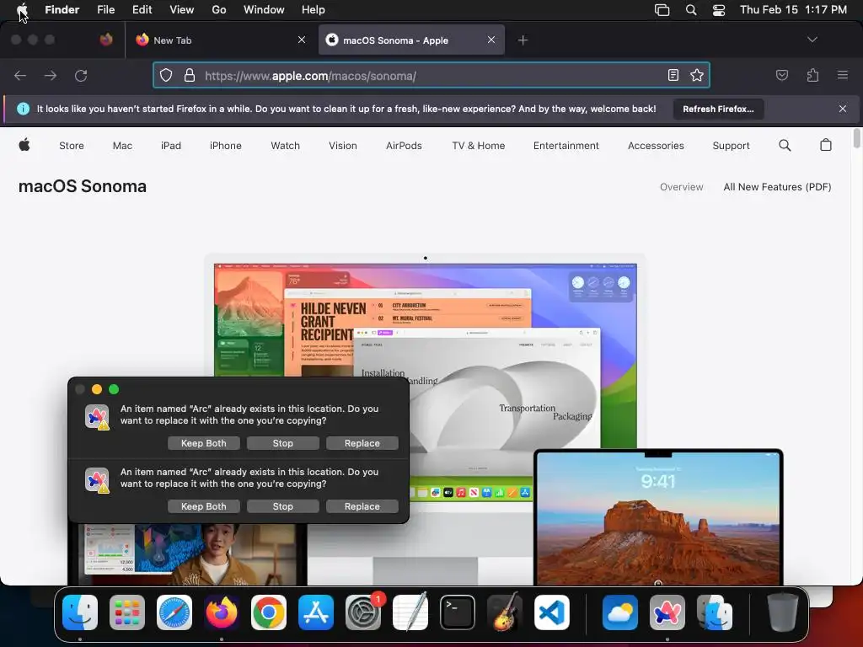
Task: Switch to the New Tab tab
Action: coord(220,40)
